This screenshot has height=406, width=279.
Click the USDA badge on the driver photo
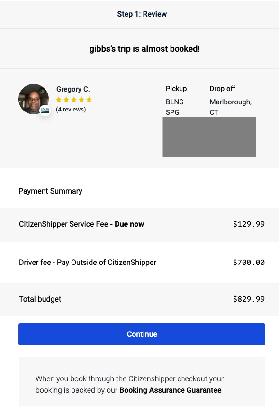coord(45,111)
